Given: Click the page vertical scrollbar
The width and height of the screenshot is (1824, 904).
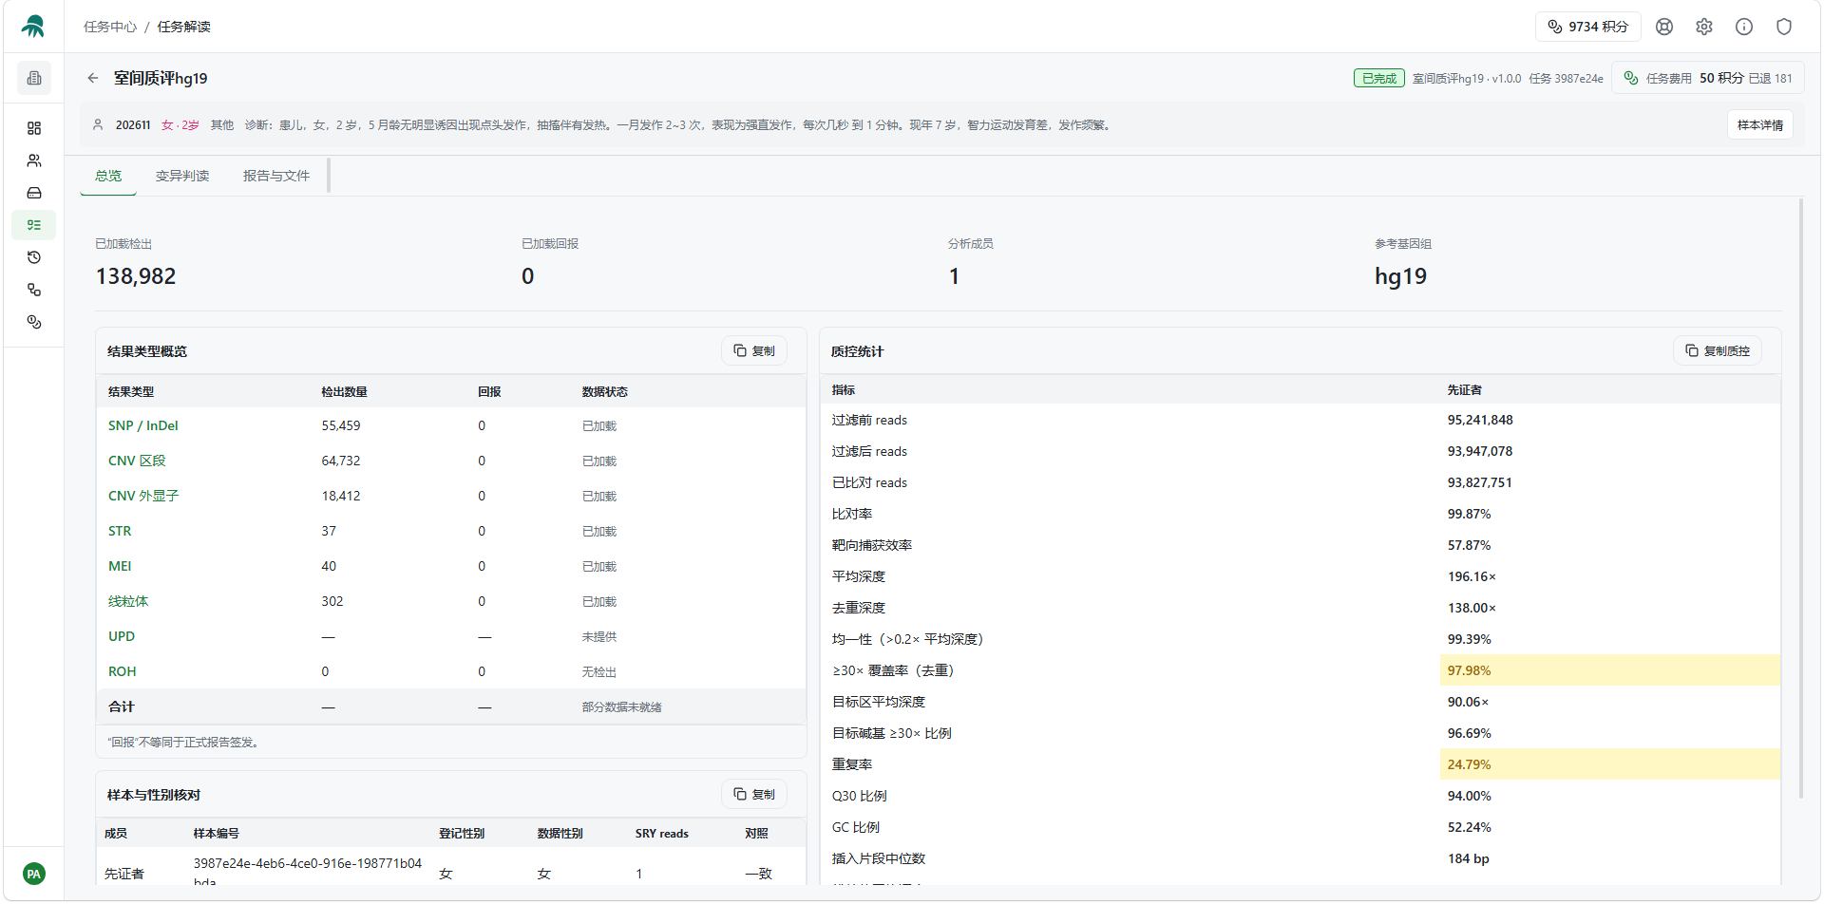Looking at the screenshot, I should tap(1800, 499).
